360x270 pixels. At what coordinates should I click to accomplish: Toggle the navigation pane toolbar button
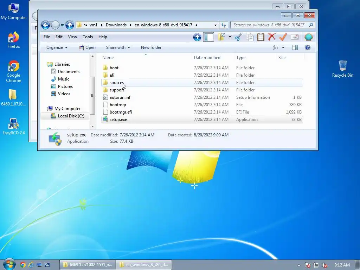pyautogui.click(x=208, y=37)
